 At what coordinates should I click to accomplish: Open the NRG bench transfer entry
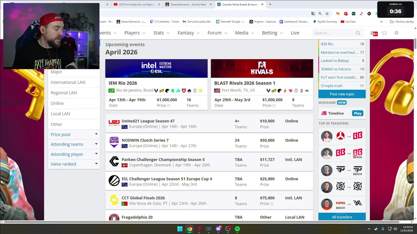pos(342,204)
